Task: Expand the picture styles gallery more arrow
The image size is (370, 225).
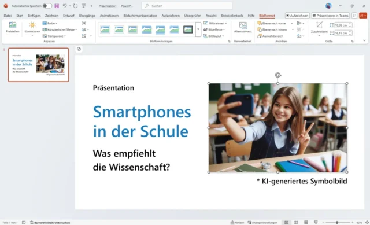Action: [x=198, y=29]
